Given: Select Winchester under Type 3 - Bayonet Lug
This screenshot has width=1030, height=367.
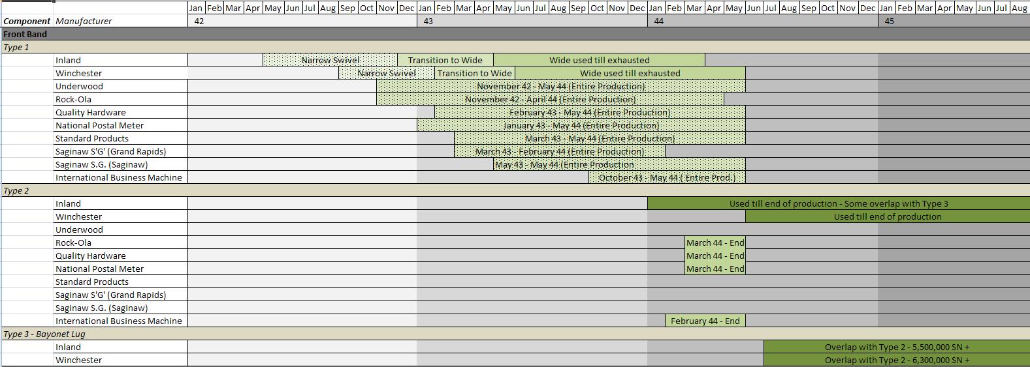Looking at the screenshot, I should click(x=121, y=360).
